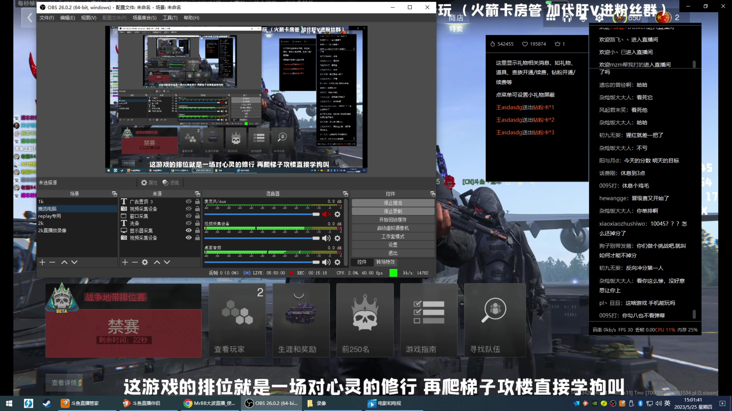Mute the 视频采集设备 mixer channel
The height and width of the screenshot is (411, 732).
[x=326, y=238]
